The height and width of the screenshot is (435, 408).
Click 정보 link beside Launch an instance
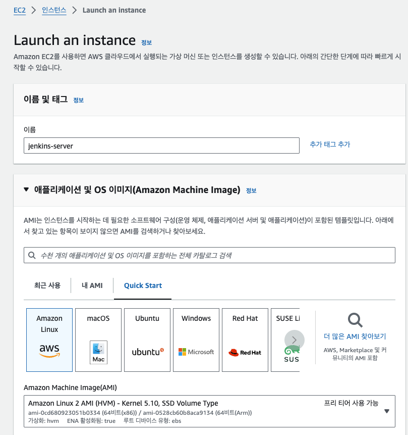pyautogui.click(x=147, y=42)
